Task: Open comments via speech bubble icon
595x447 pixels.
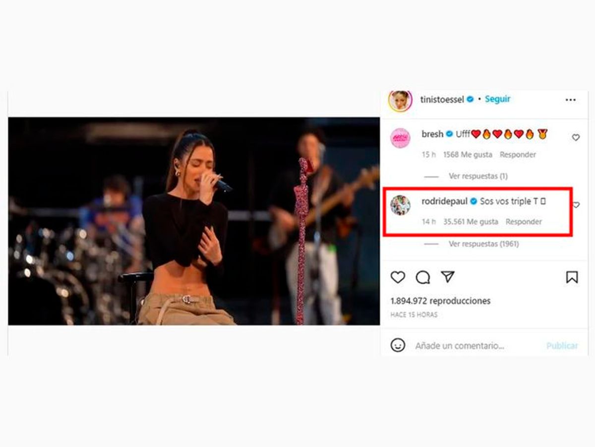Action: coord(422,277)
